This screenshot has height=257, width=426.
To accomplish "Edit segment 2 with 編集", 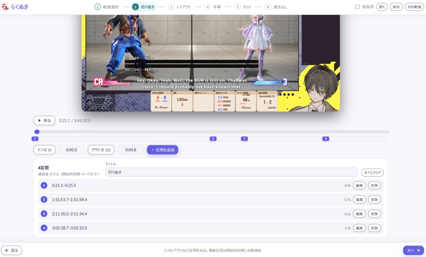I will click(359, 200).
